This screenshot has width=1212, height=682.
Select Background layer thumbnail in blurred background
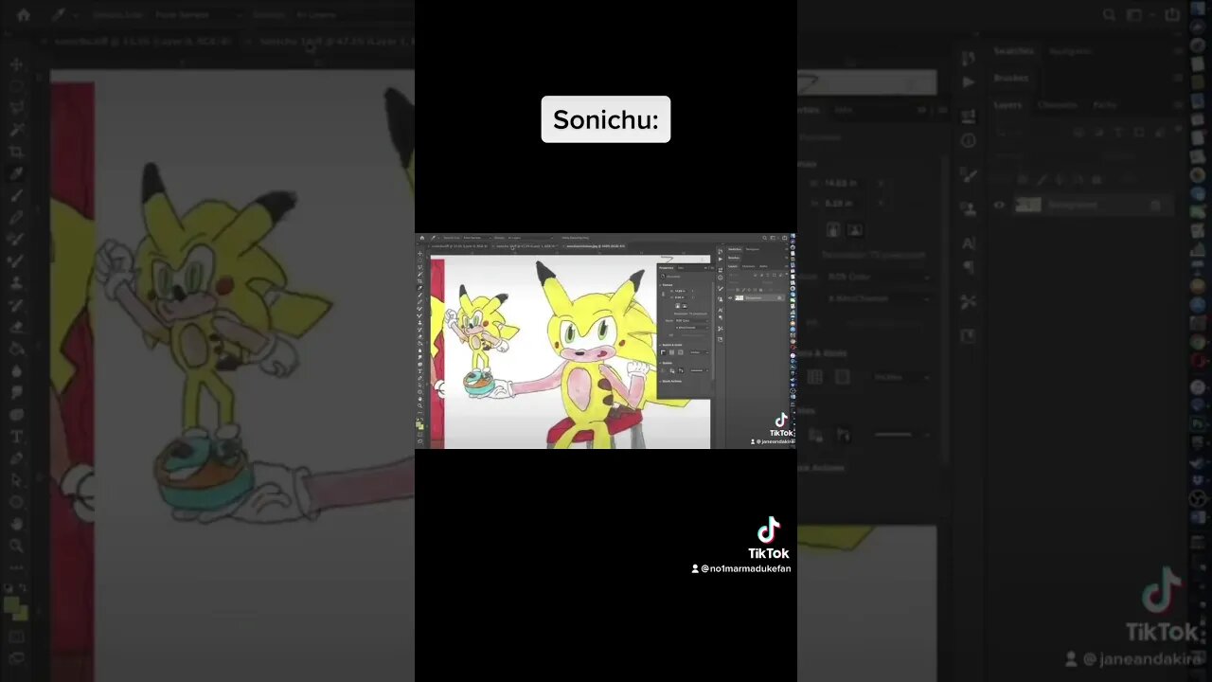pos(1028,205)
